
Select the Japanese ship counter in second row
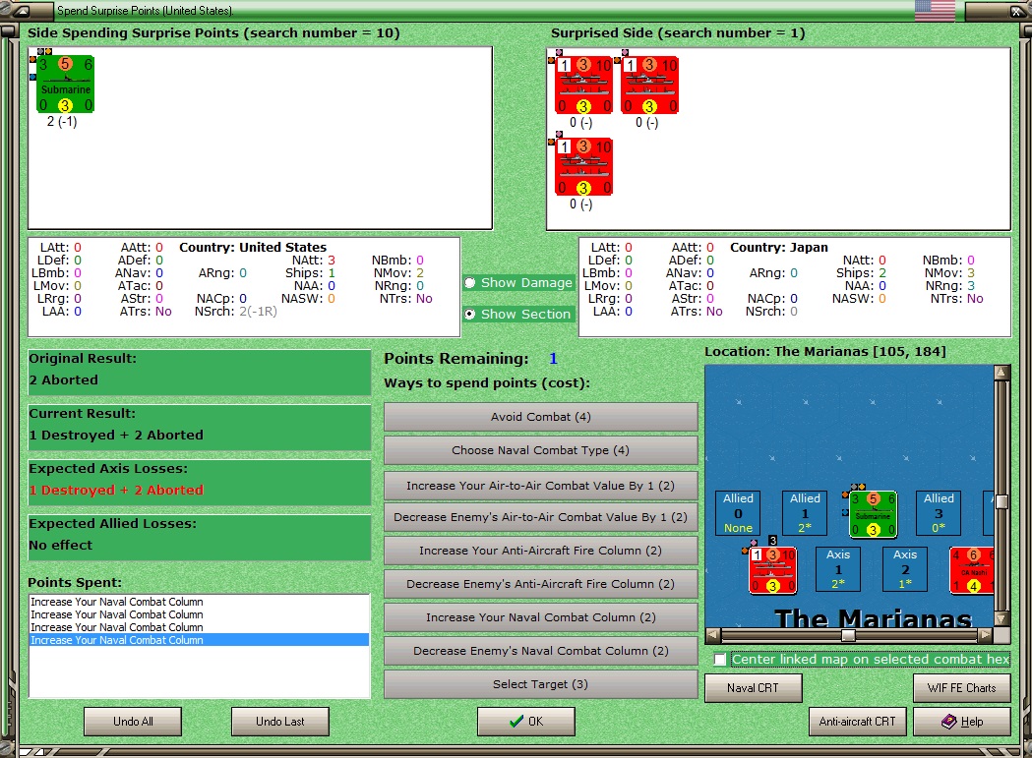[x=583, y=167]
